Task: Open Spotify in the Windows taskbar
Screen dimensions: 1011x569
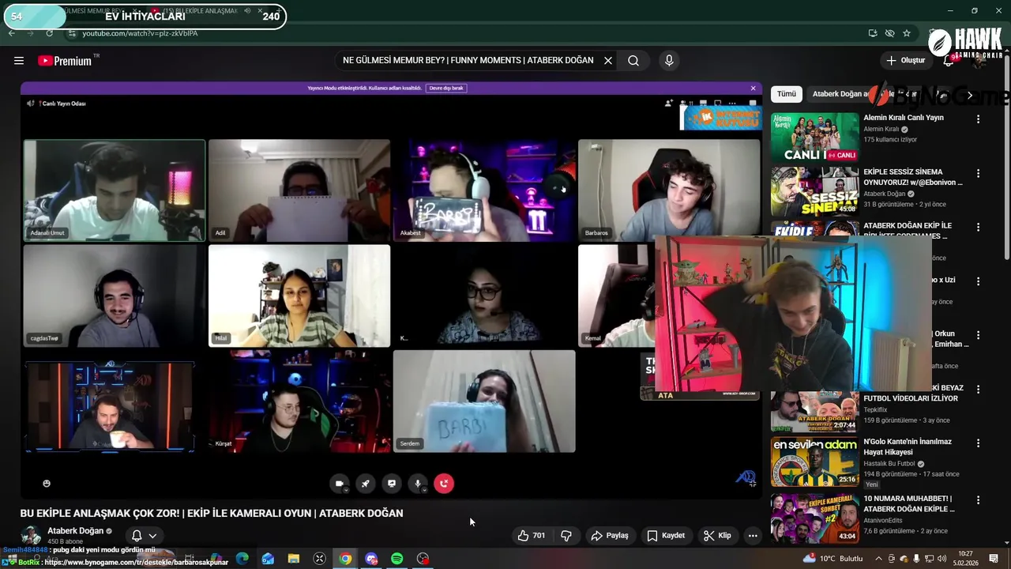Action: pos(397,559)
